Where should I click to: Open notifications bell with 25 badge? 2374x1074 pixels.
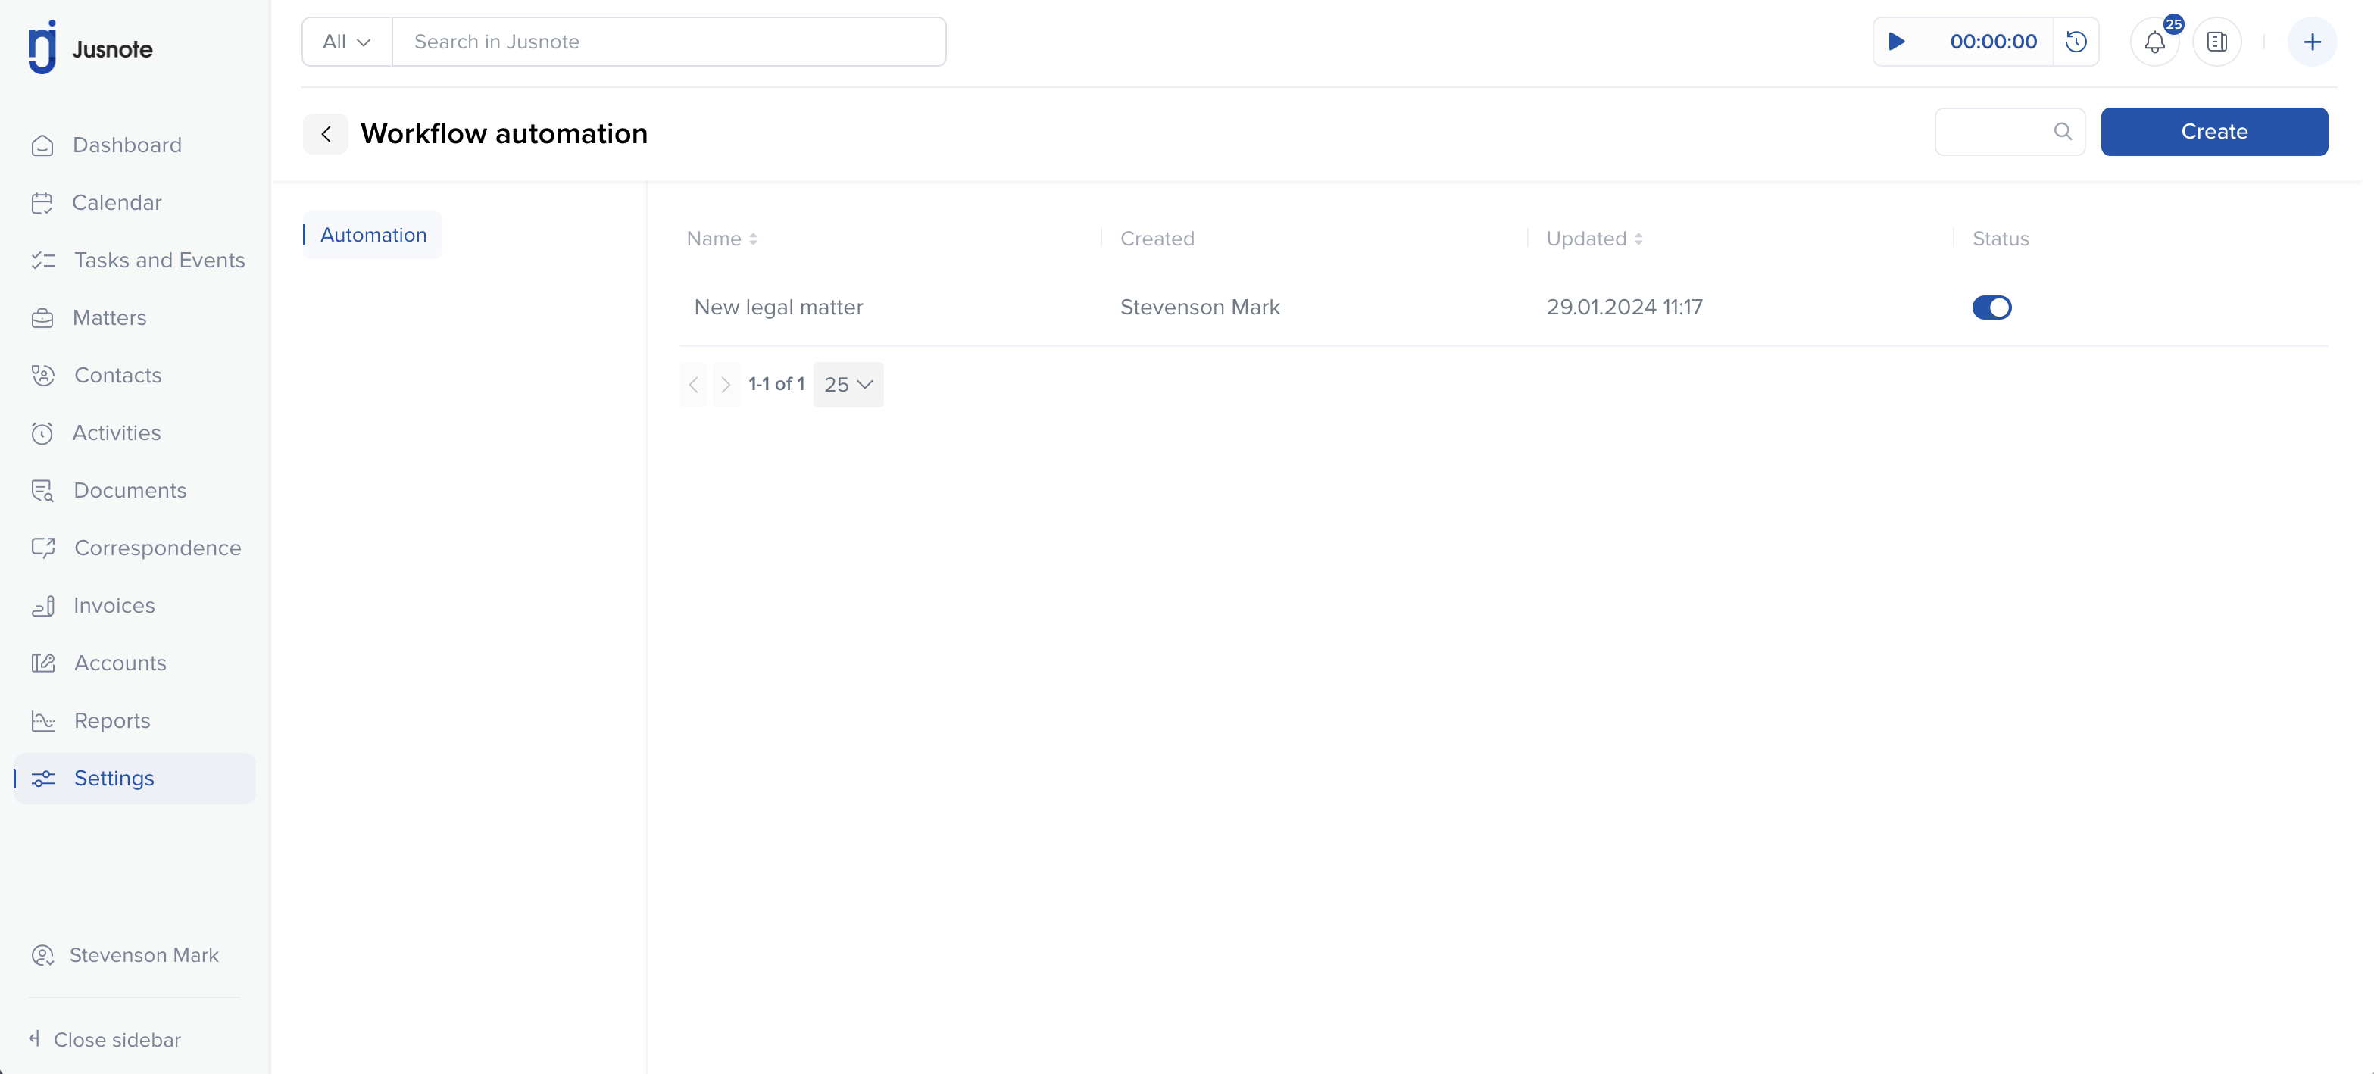coord(2154,42)
